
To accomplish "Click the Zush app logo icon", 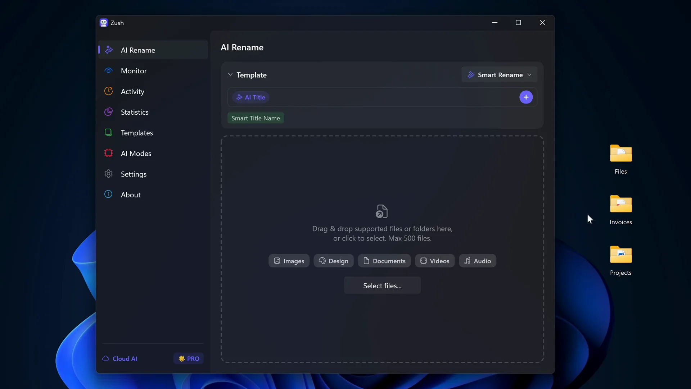I will 104,23.
